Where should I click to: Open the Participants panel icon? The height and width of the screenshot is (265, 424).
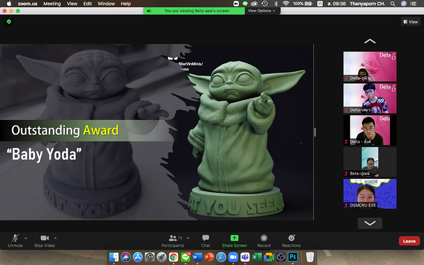point(173,238)
